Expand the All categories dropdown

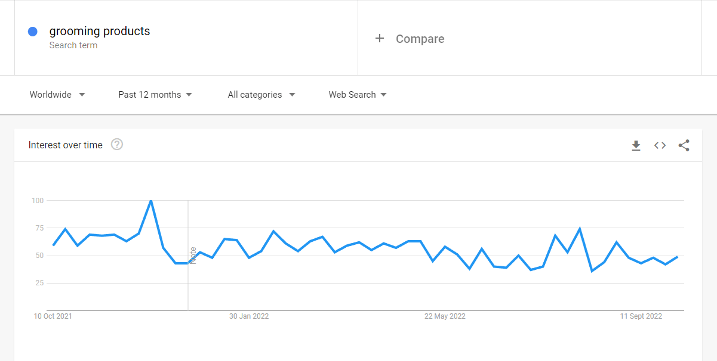[261, 95]
